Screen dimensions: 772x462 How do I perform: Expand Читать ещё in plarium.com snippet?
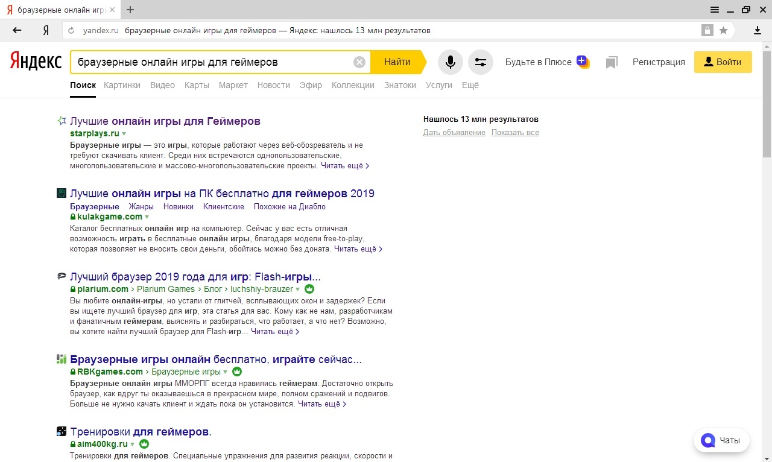click(x=275, y=331)
